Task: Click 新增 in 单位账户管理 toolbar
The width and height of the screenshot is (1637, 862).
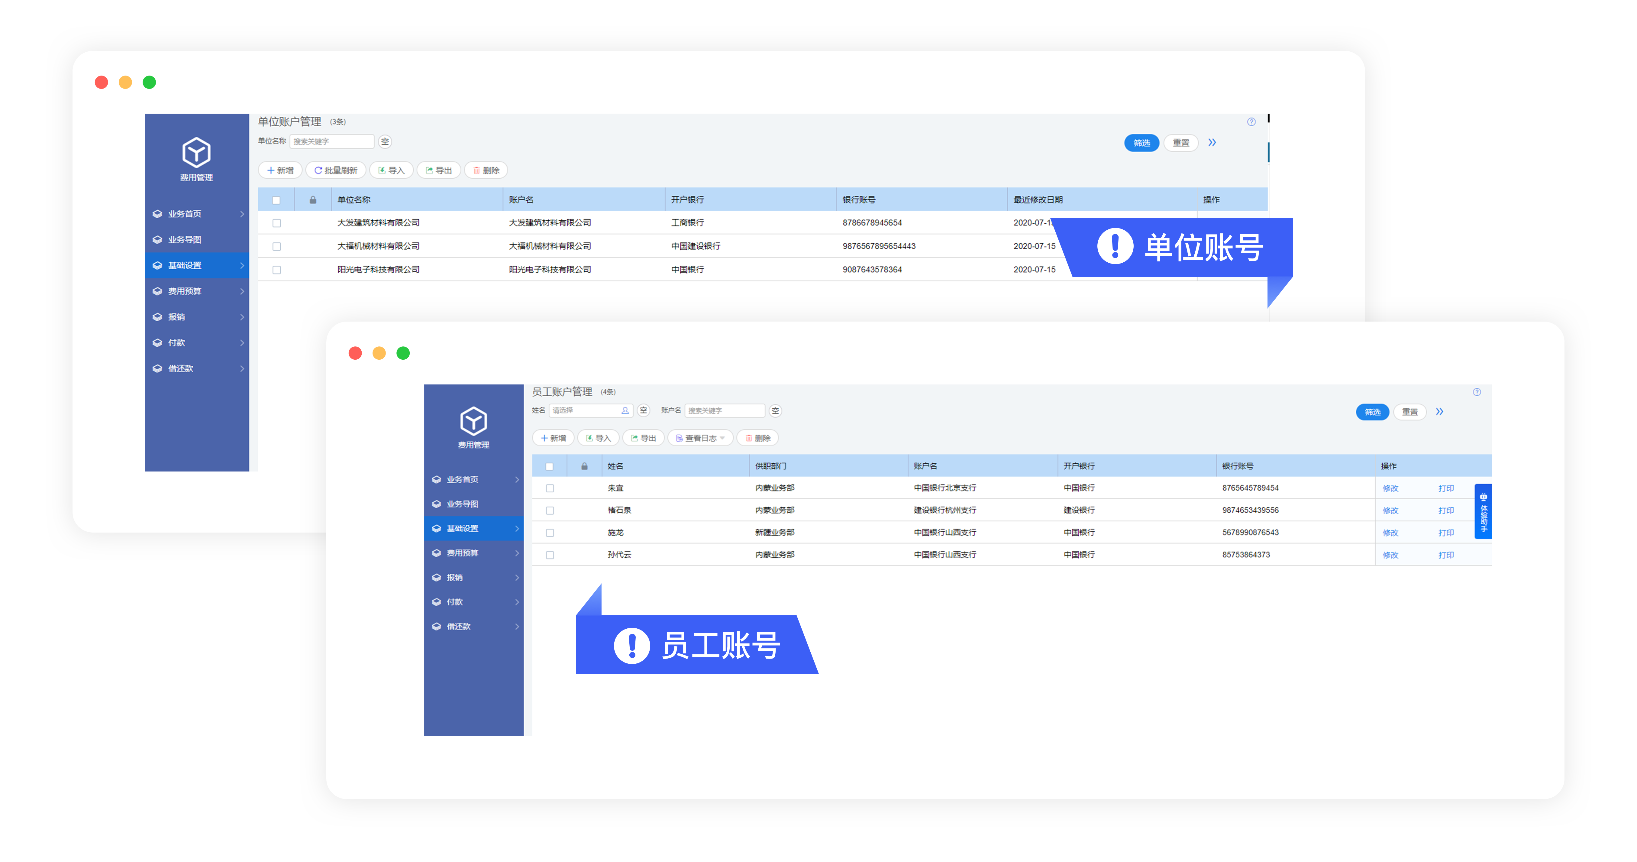Action: pos(280,170)
